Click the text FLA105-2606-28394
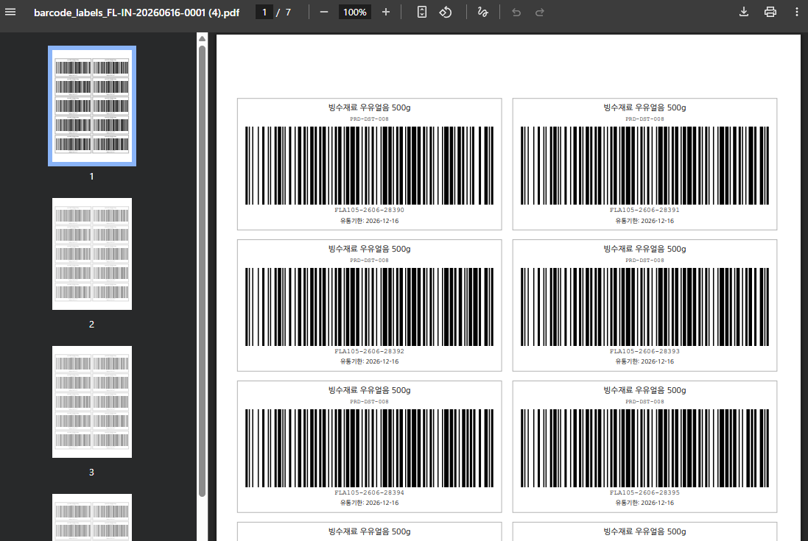The width and height of the screenshot is (808, 541). coord(369,492)
